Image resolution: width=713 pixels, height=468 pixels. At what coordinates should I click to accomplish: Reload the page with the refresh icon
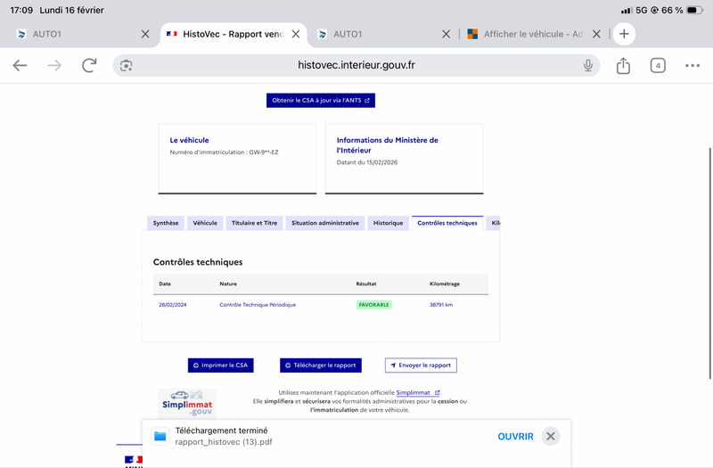point(89,65)
